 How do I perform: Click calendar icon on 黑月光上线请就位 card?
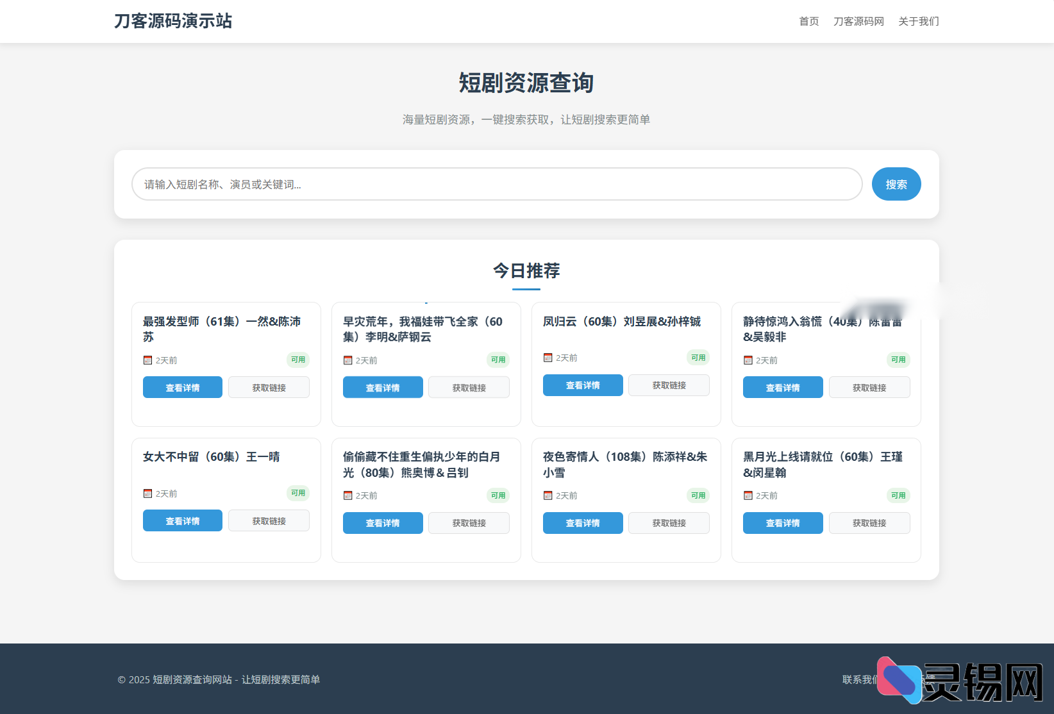point(748,495)
